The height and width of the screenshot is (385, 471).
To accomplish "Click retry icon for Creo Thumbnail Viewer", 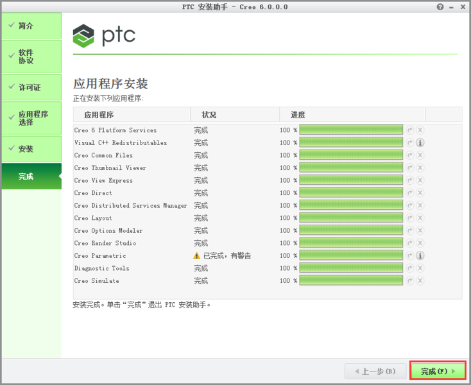I will point(410,167).
